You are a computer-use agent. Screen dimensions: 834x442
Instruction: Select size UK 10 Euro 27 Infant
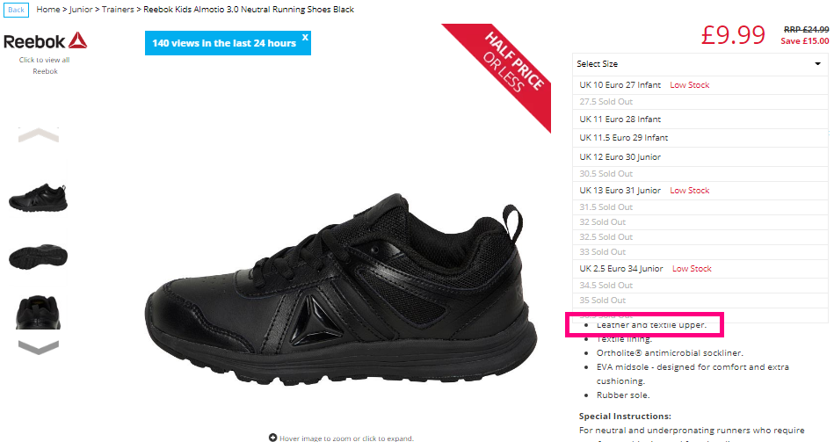pyautogui.click(x=700, y=85)
